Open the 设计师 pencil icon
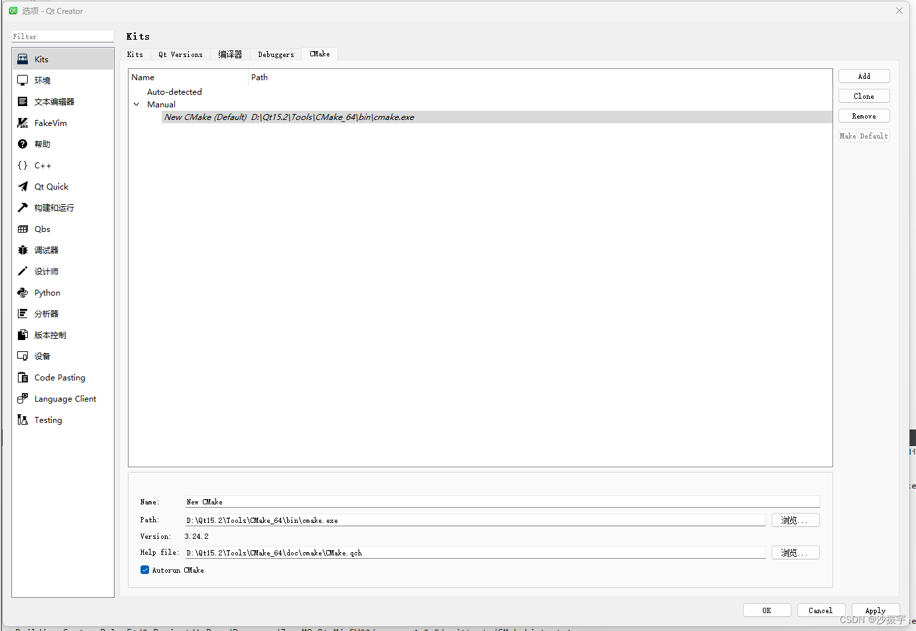The image size is (916, 631). [23, 271]
